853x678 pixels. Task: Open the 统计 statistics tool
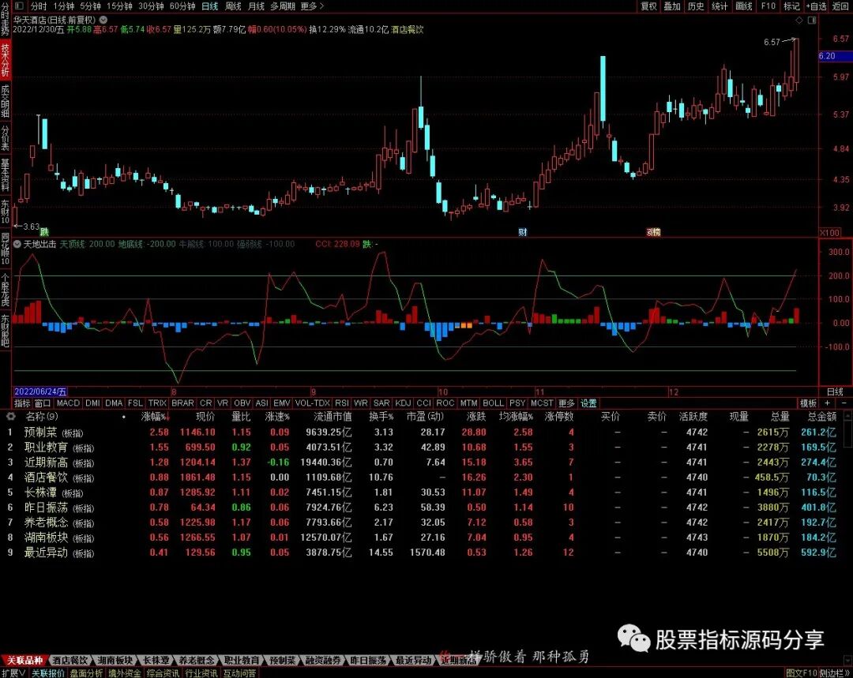click(x=720, y=6)
